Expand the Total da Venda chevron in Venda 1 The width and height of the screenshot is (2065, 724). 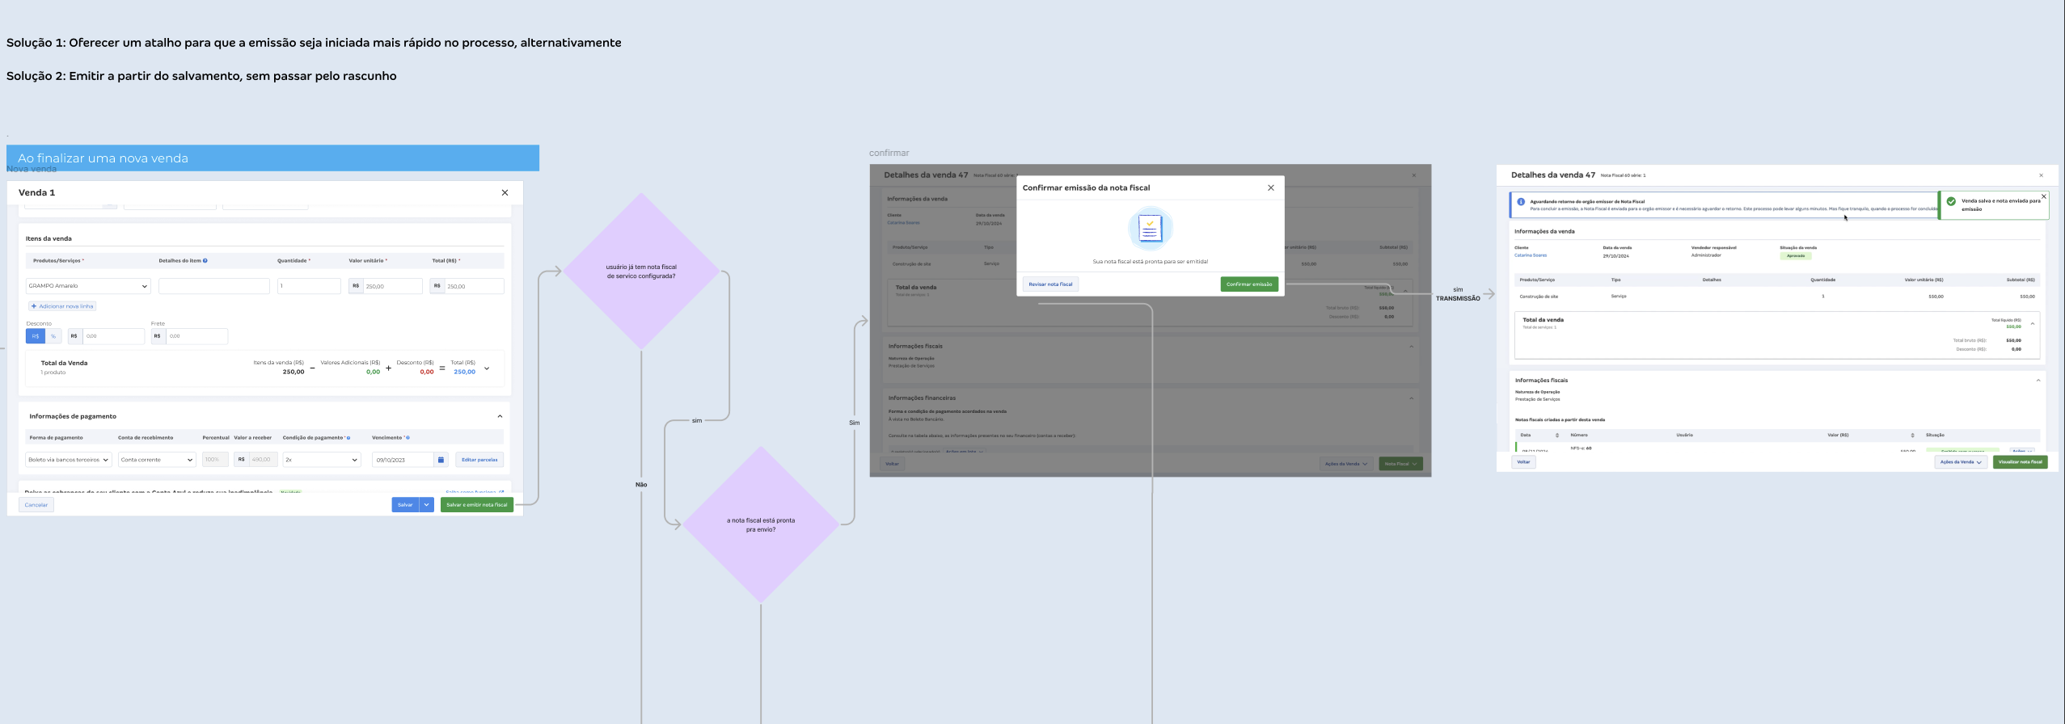click(x=487, y=368)
